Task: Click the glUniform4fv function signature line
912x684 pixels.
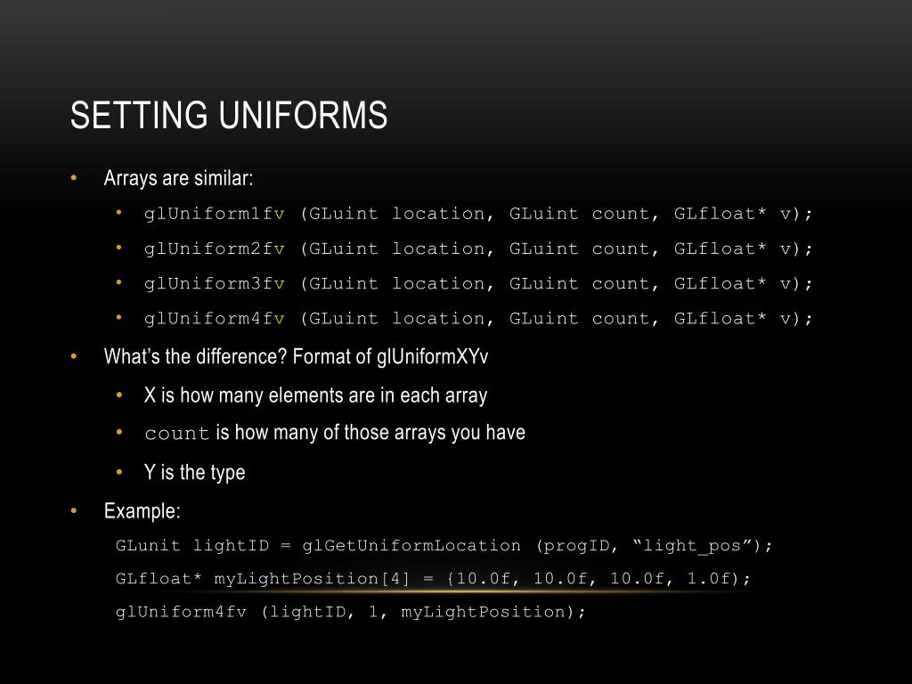Action: click(478, 319)
